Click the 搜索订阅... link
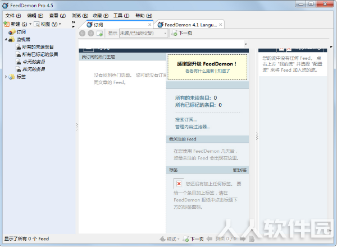 [x=186, y=120]
